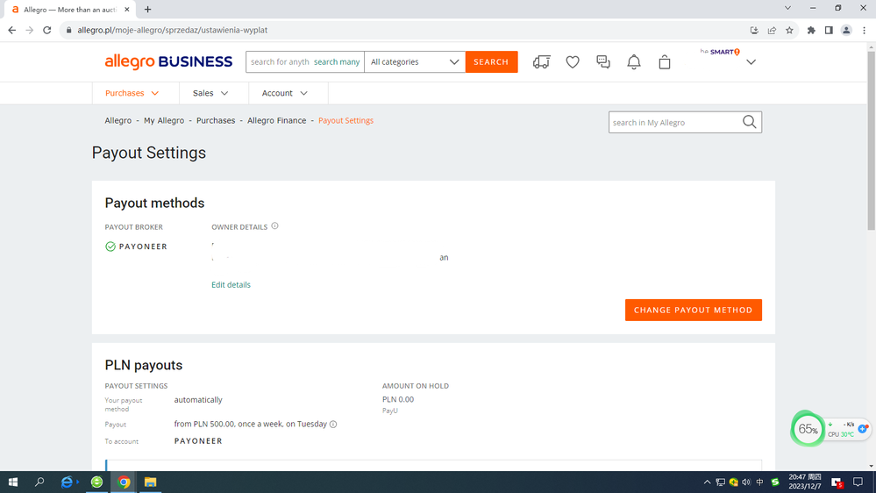This screenshot has width=876, height=493.
Task: Open shopping bag cart icon
Action: tap(665, 62)
